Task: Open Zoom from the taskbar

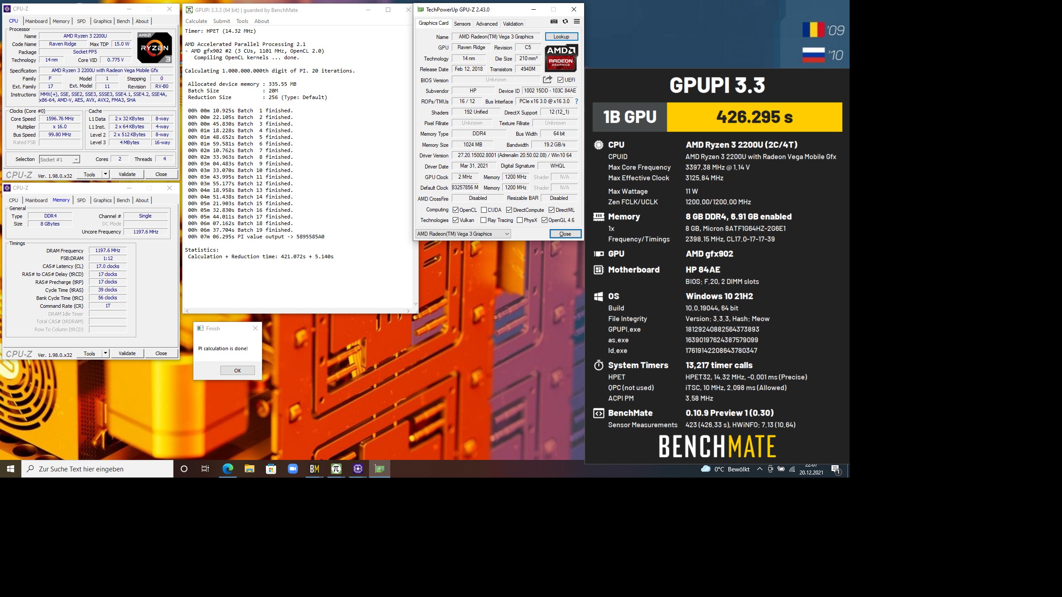Action: tap(292, 469)
